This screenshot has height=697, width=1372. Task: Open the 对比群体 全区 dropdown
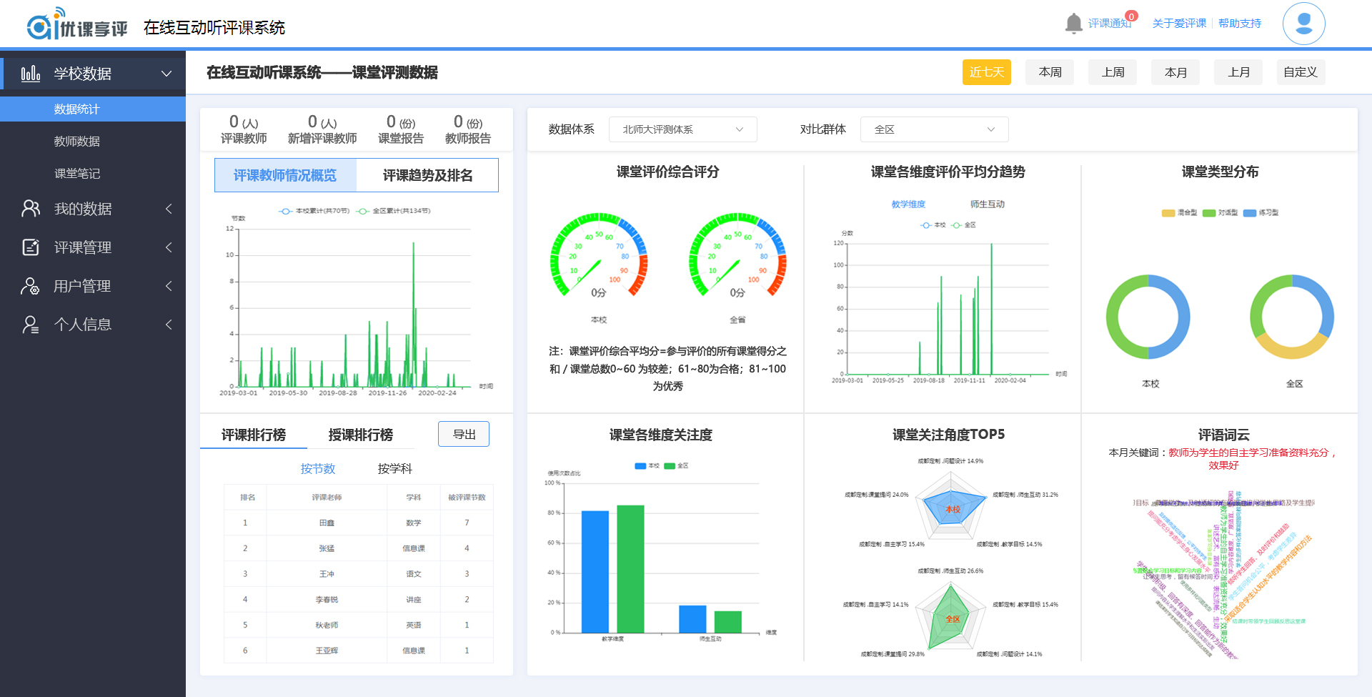pos(934,129)
